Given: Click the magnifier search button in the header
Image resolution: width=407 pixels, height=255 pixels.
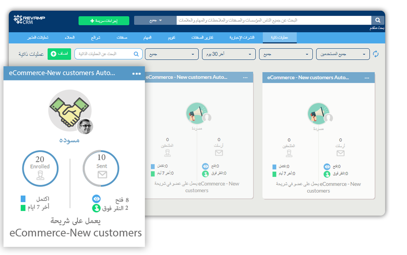Looking at the screenshot, I should point(378,20).
